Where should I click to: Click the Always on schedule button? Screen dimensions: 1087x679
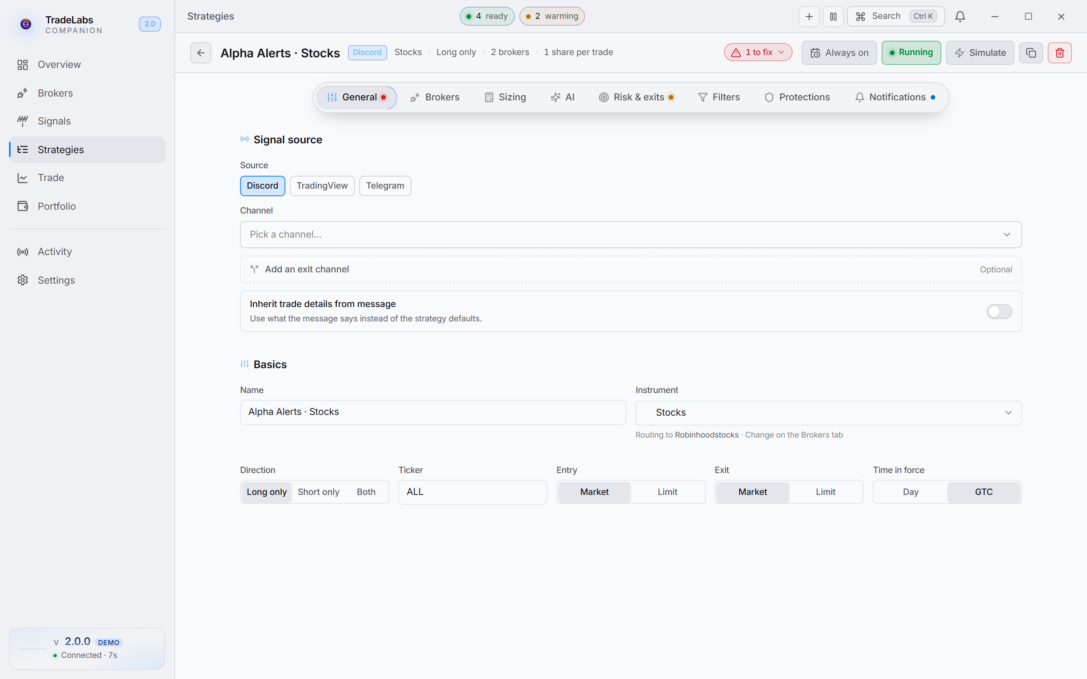tap(839, 52)
